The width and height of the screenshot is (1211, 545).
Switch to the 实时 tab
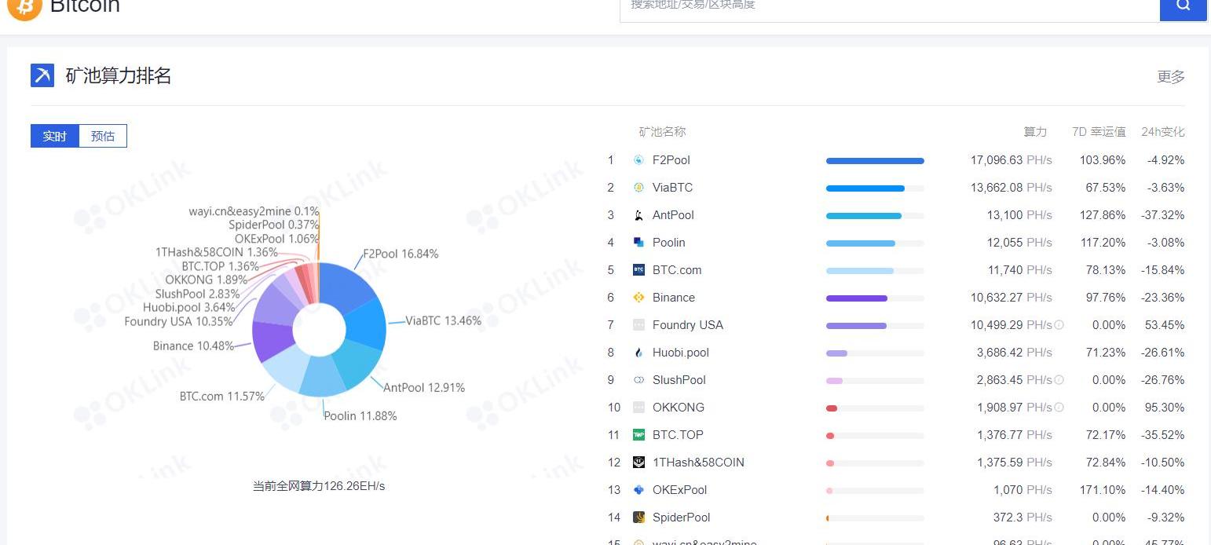pos(55,136)
